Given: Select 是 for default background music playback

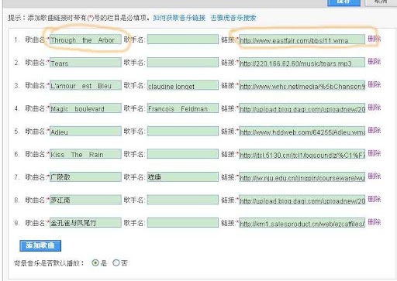Looking at the screenshot, I should 95,263.
